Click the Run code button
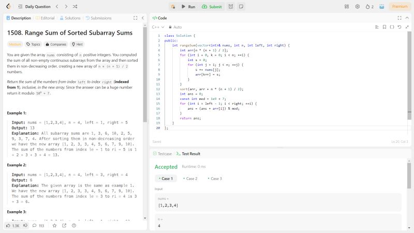This screenshot has width=414, height=233. click(188, 7)
